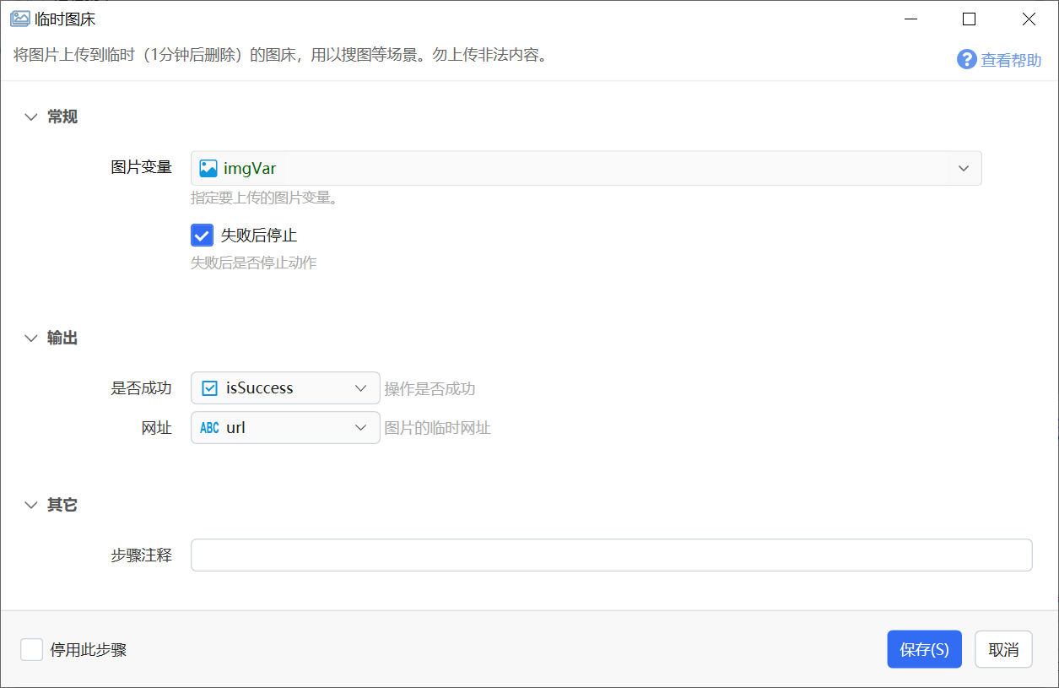
Task: Click the 图片的临时网址 description text
Action: click(437, 428)
